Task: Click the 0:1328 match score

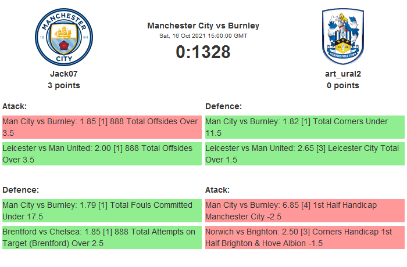Action: coord(203,52)
